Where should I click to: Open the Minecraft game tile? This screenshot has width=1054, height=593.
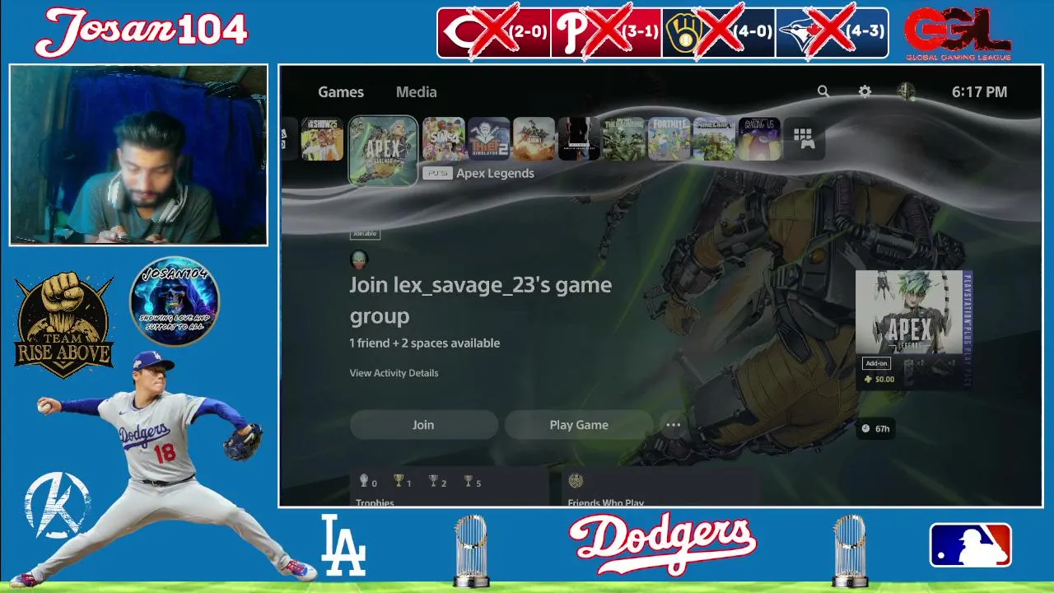[714, 138]
